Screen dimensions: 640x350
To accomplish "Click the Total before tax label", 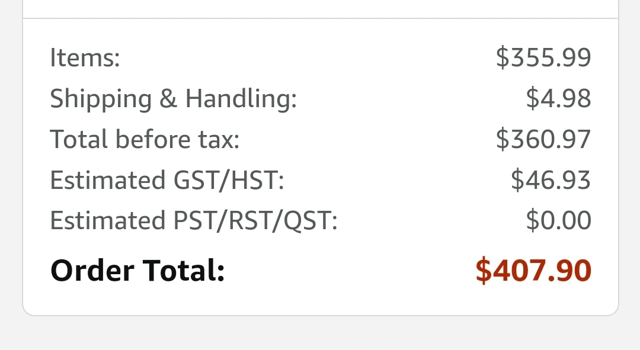I will tap(145, 139).
